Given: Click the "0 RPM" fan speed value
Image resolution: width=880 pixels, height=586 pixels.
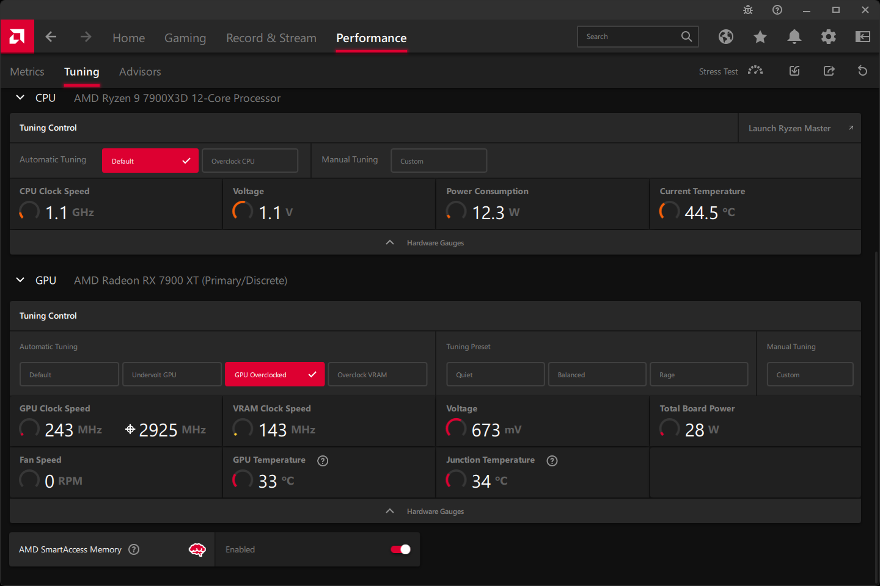Looking at the screenshot, I should coord(64,481).
